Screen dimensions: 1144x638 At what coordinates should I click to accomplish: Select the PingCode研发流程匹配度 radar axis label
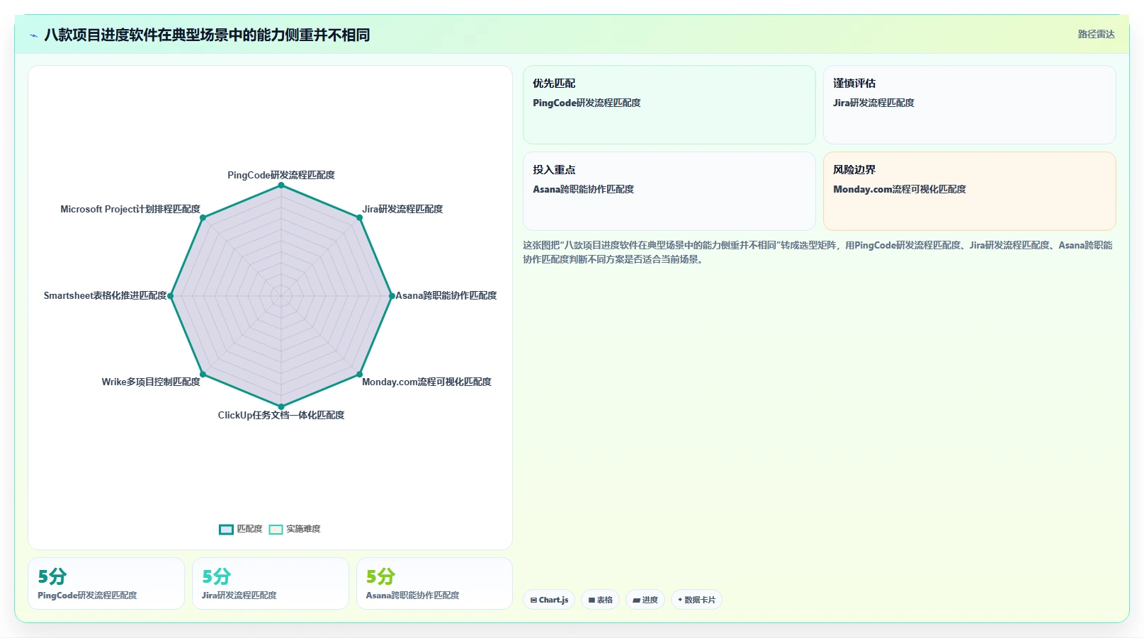281,175
